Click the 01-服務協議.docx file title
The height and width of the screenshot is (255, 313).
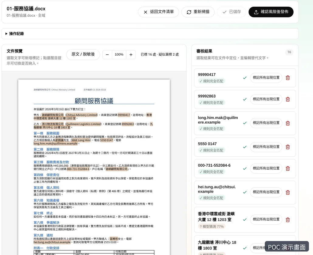click(26, 9)
